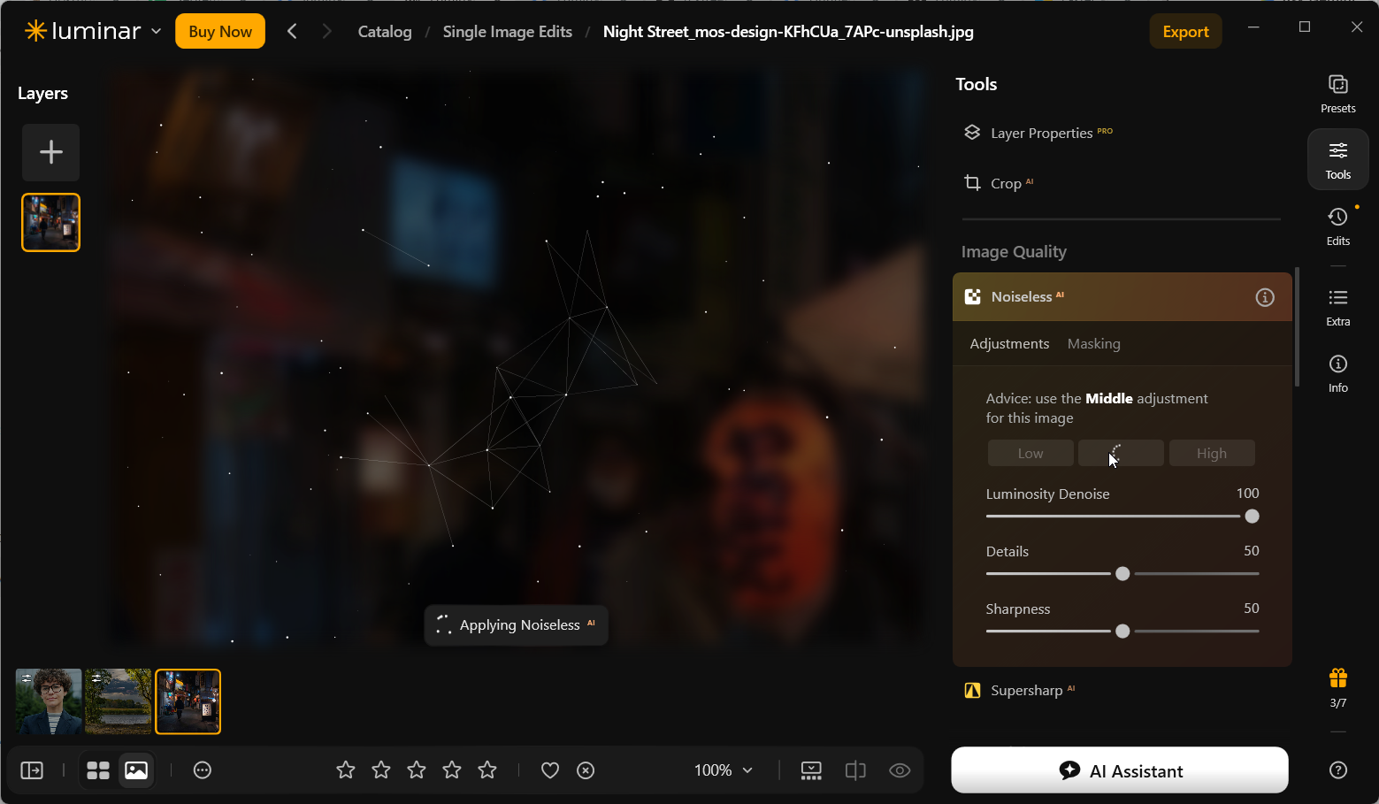Toggle before/after compare view

855,770
